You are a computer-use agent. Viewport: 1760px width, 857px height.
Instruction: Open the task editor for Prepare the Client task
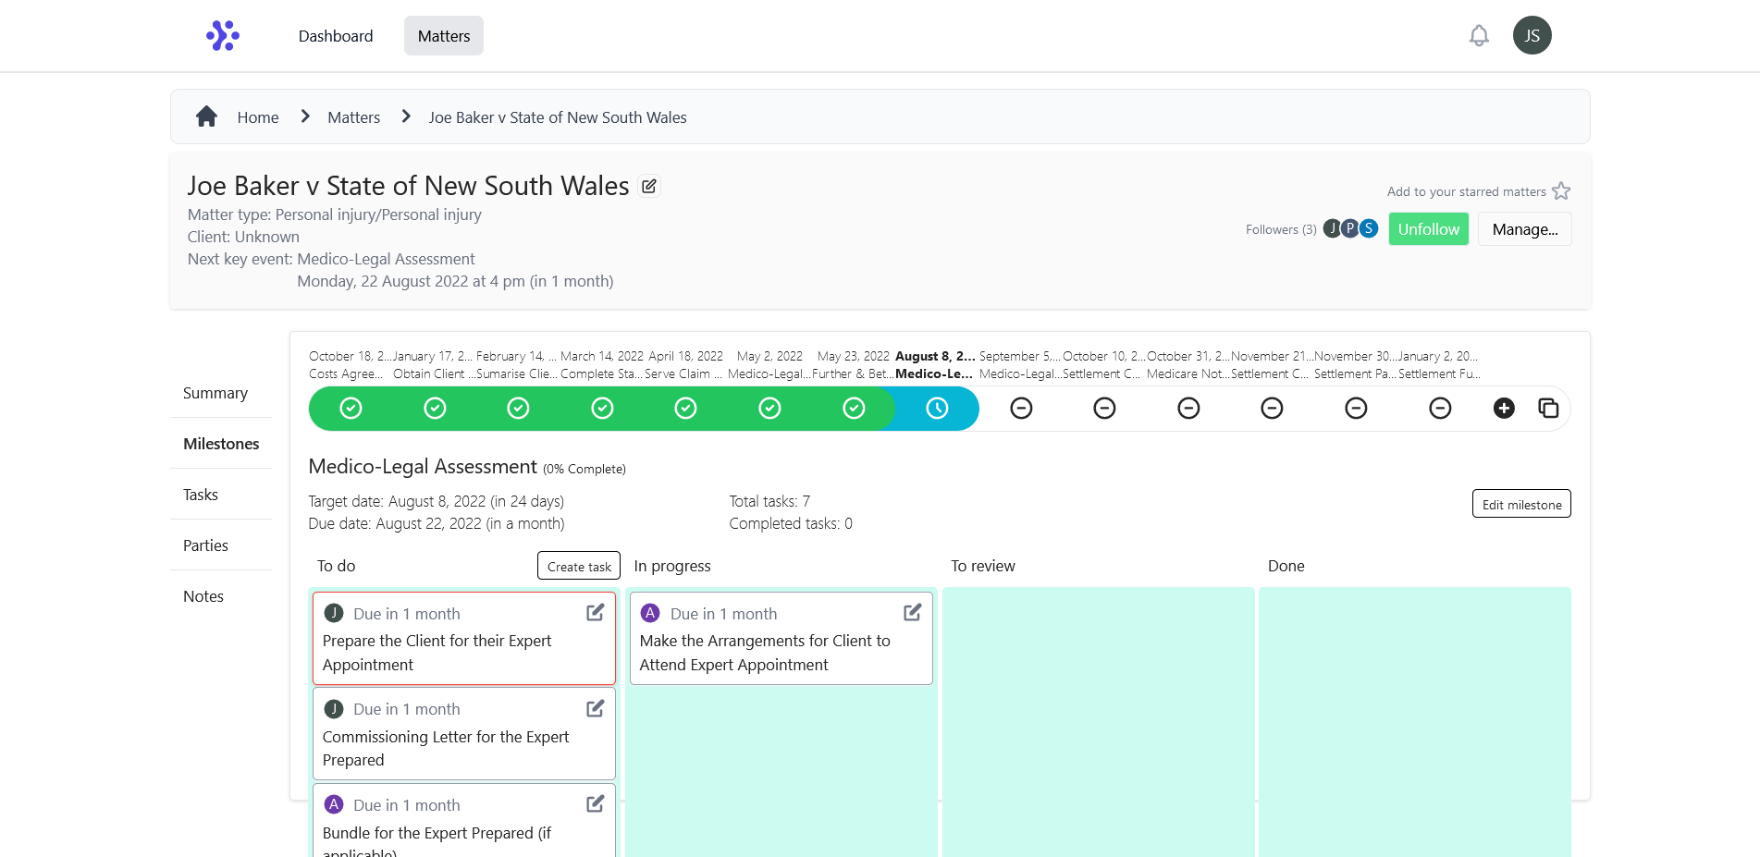[x=595, y=612]
